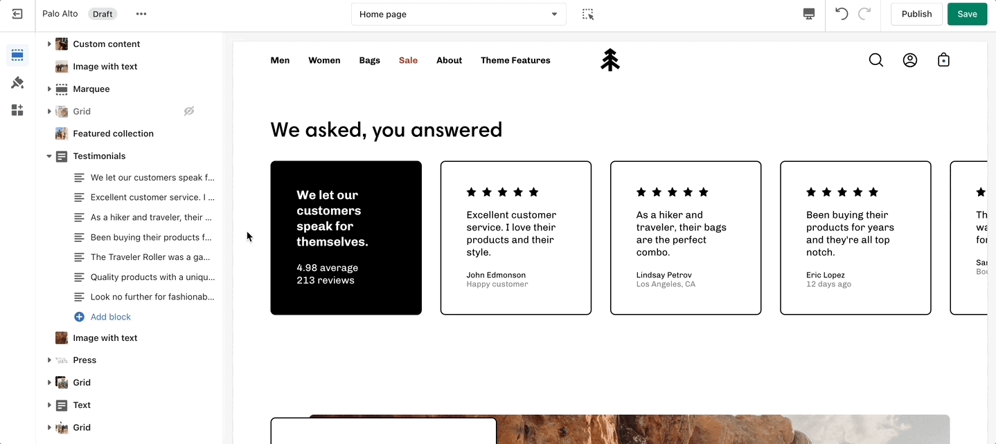Toggle the inspector selection tool
Screen dimensions: 996x444
[x=588, y=14]
